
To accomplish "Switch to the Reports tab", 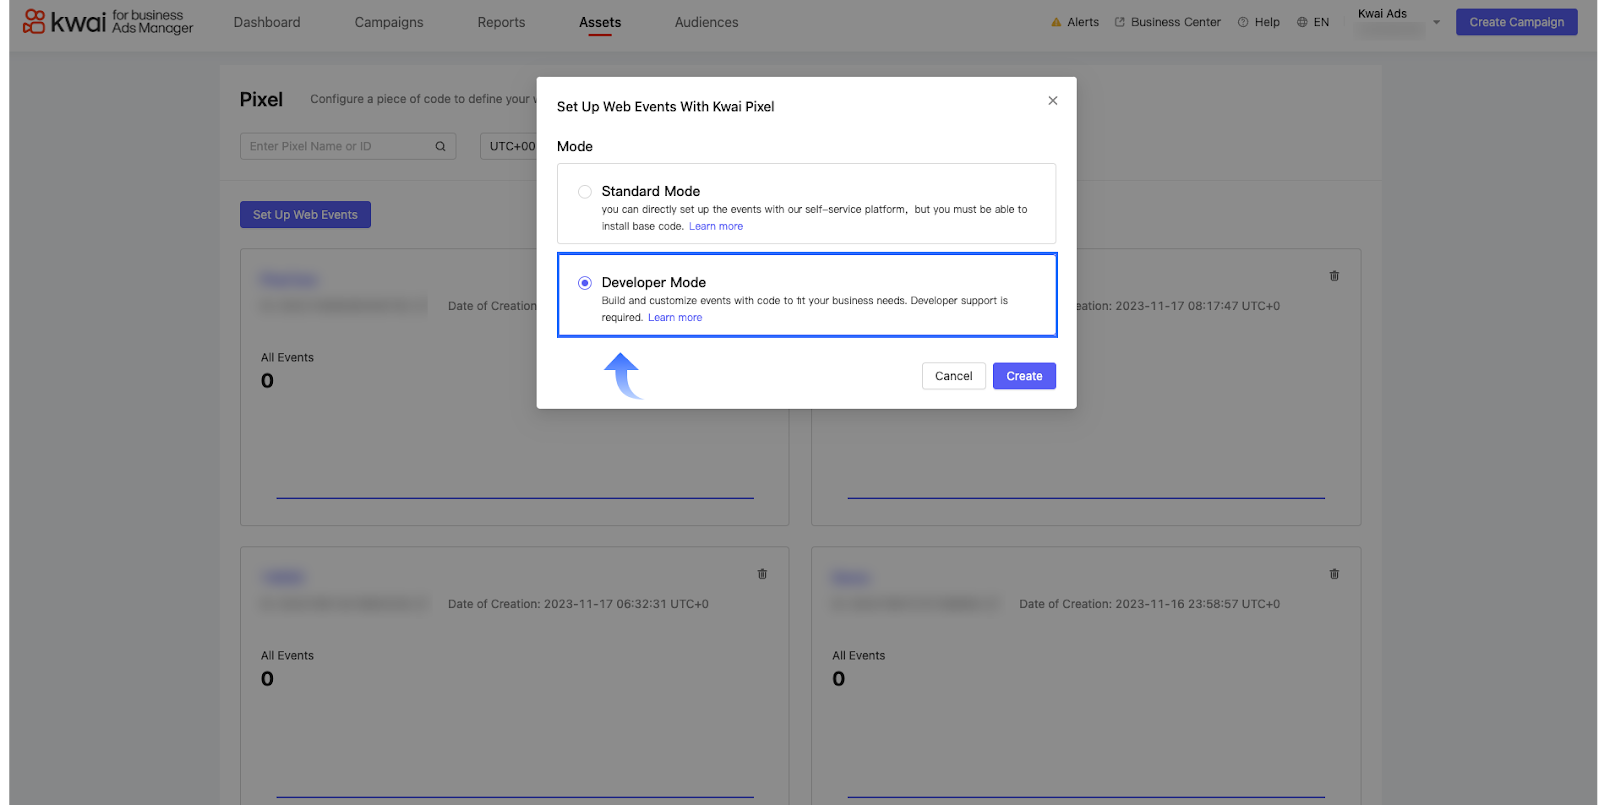I will click(501, 22).
